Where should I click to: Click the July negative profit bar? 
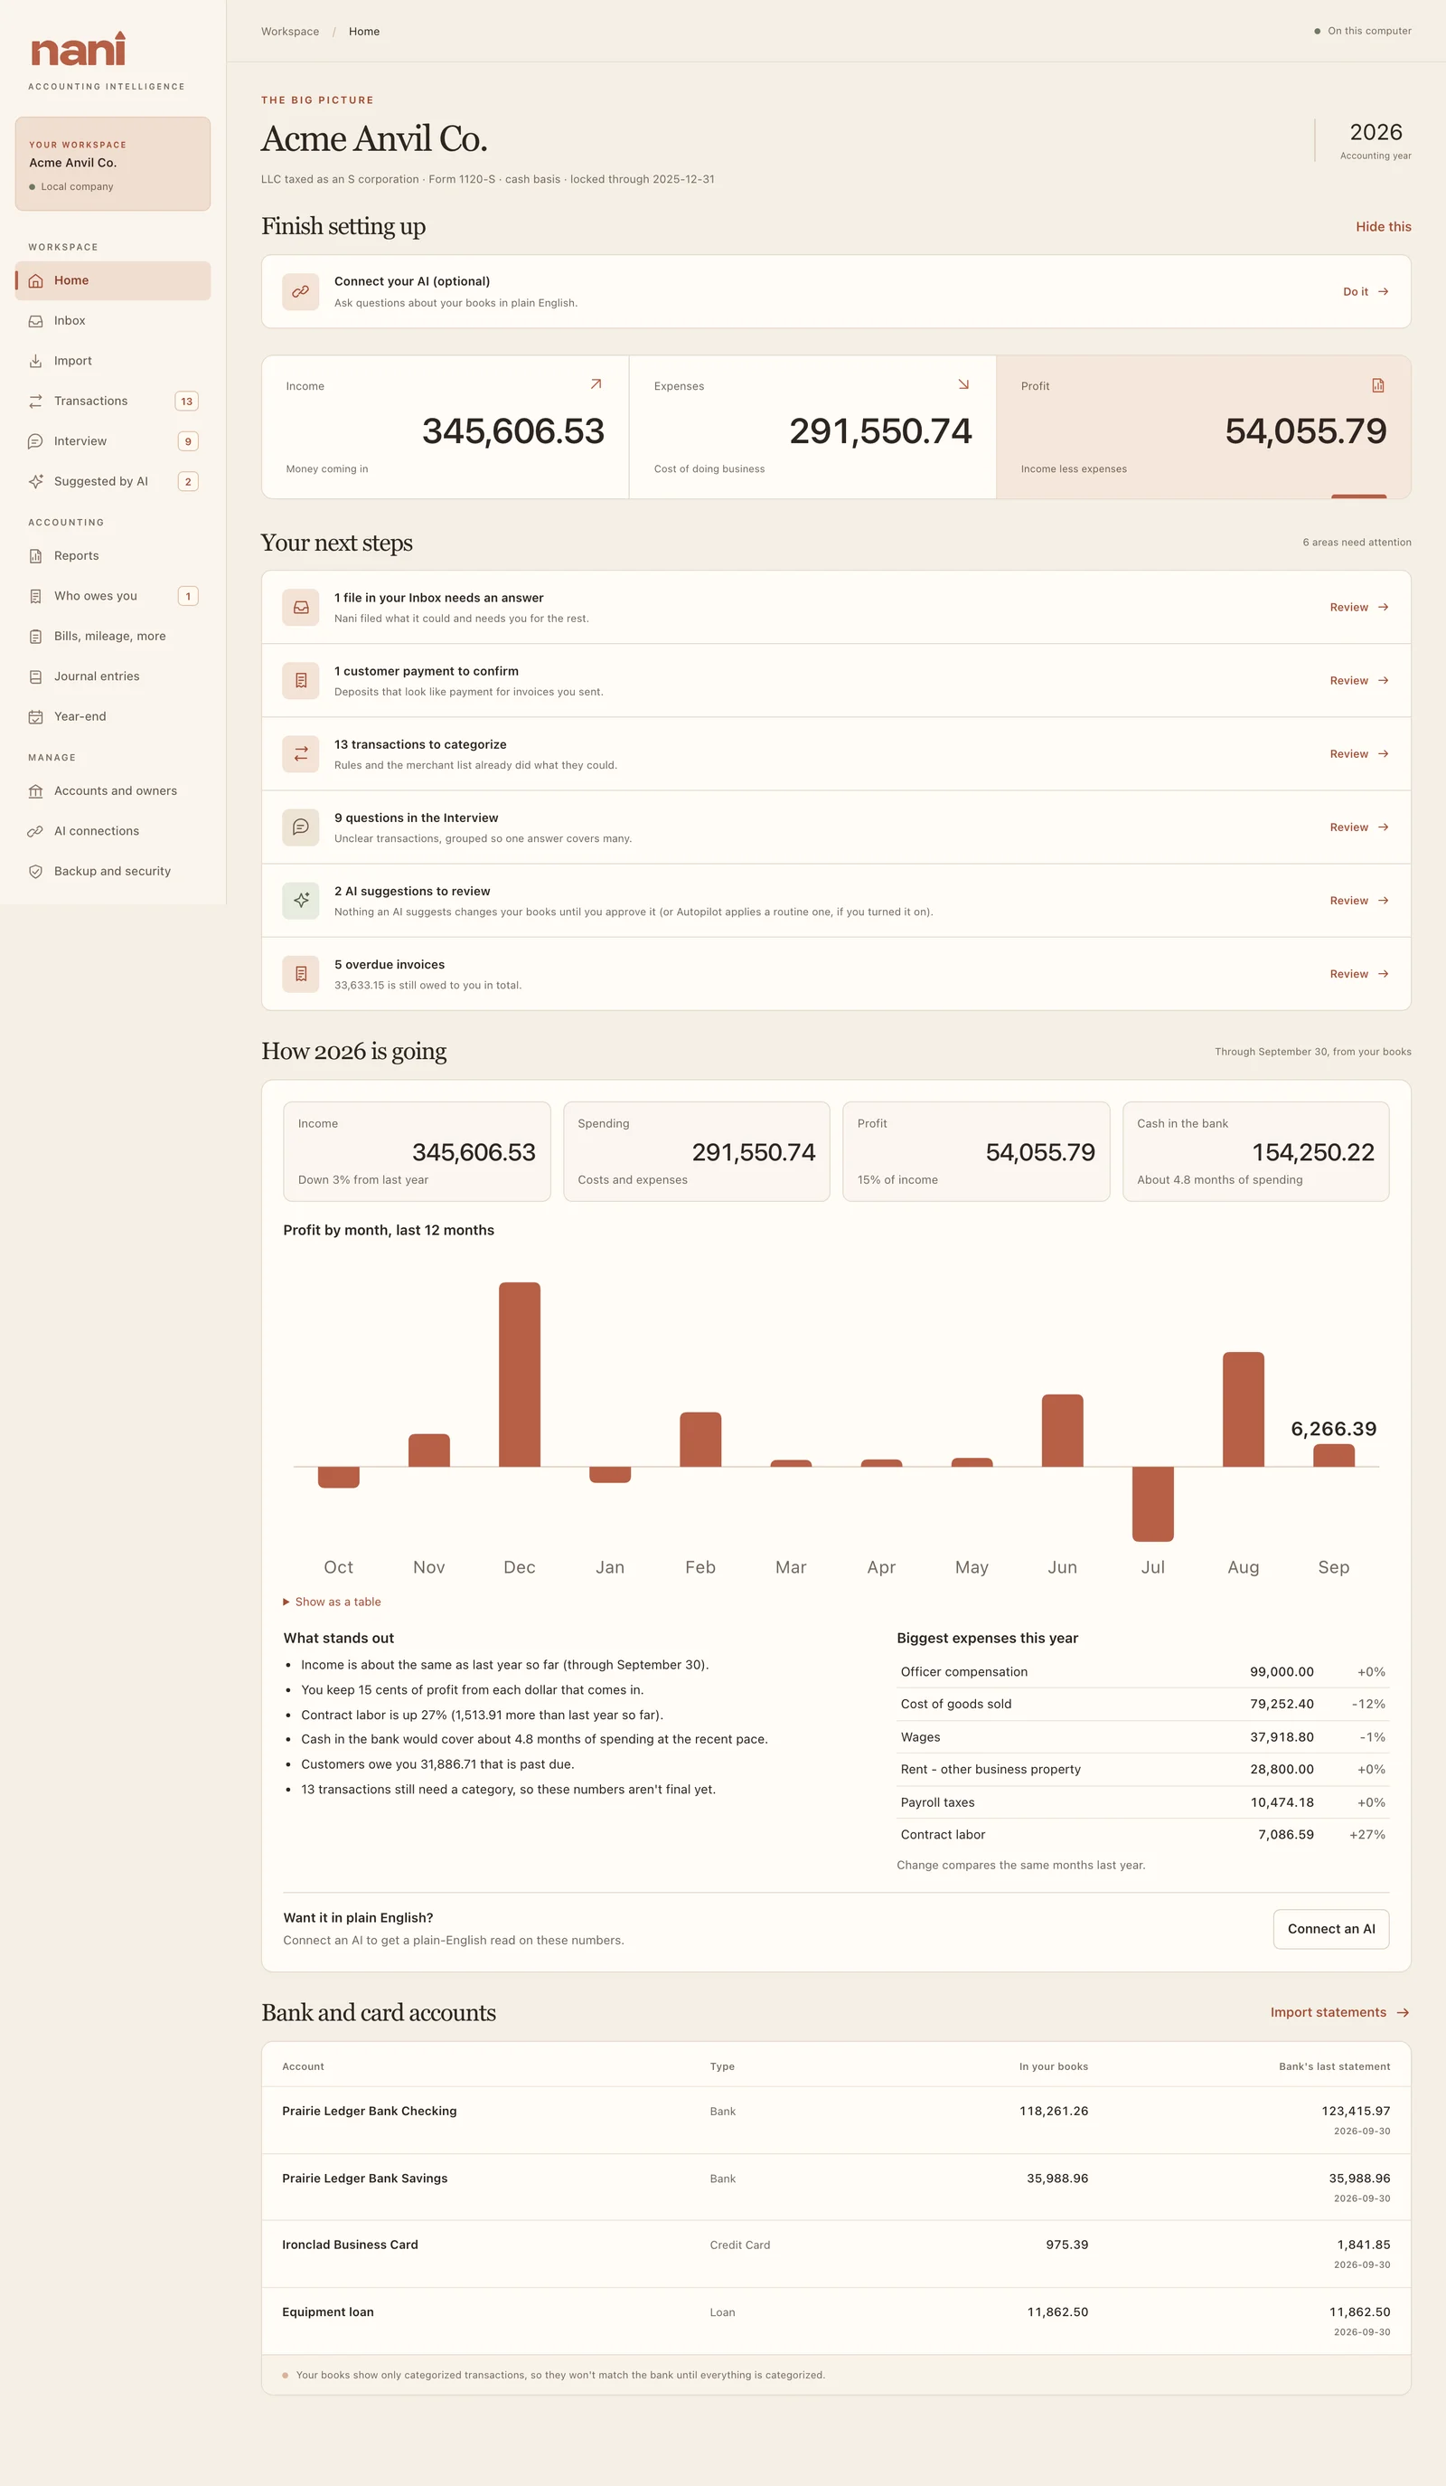pos(1152,1505)
